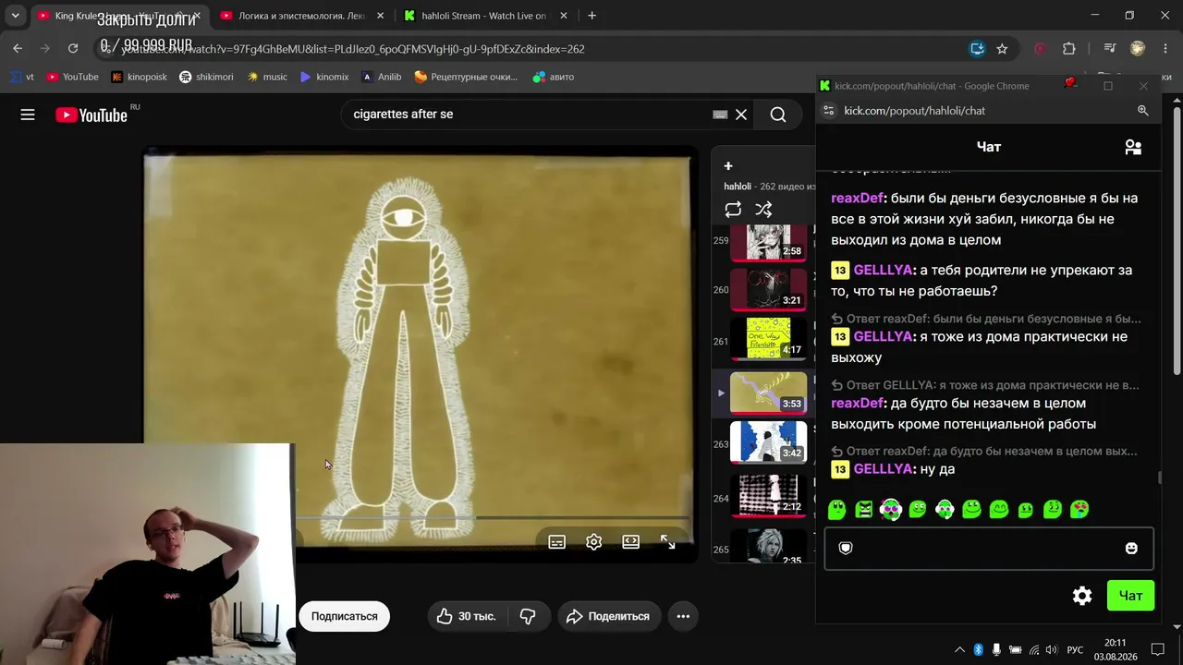Enter fullscreen on the video player

coord(668,542)
